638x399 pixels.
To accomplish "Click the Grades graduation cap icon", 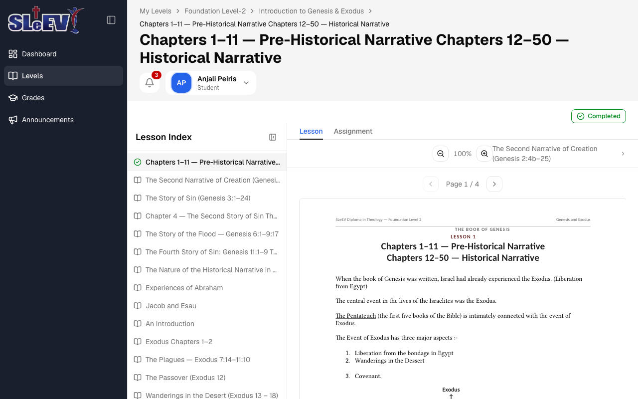I will click(x=13, y=98).
